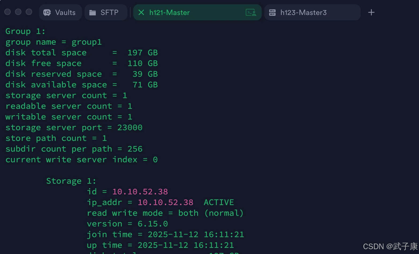Image resolution: width=419 pixels, height=254 pixels.
Task: Click the '39 GB' reserved space value
Action: pyautogui.click(x=145, y=74)
